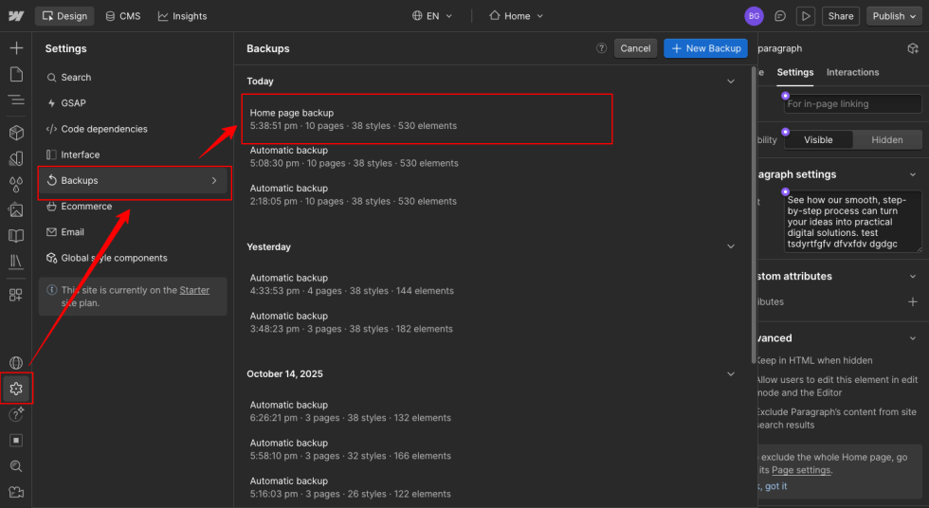The width and height of the screenshot is (929, 508).
Task: Open the CMS collections book icon in sidebar
Action: point(16,236)
